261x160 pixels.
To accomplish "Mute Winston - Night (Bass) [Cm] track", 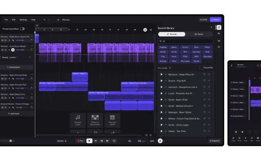I will tap(2, 98).
